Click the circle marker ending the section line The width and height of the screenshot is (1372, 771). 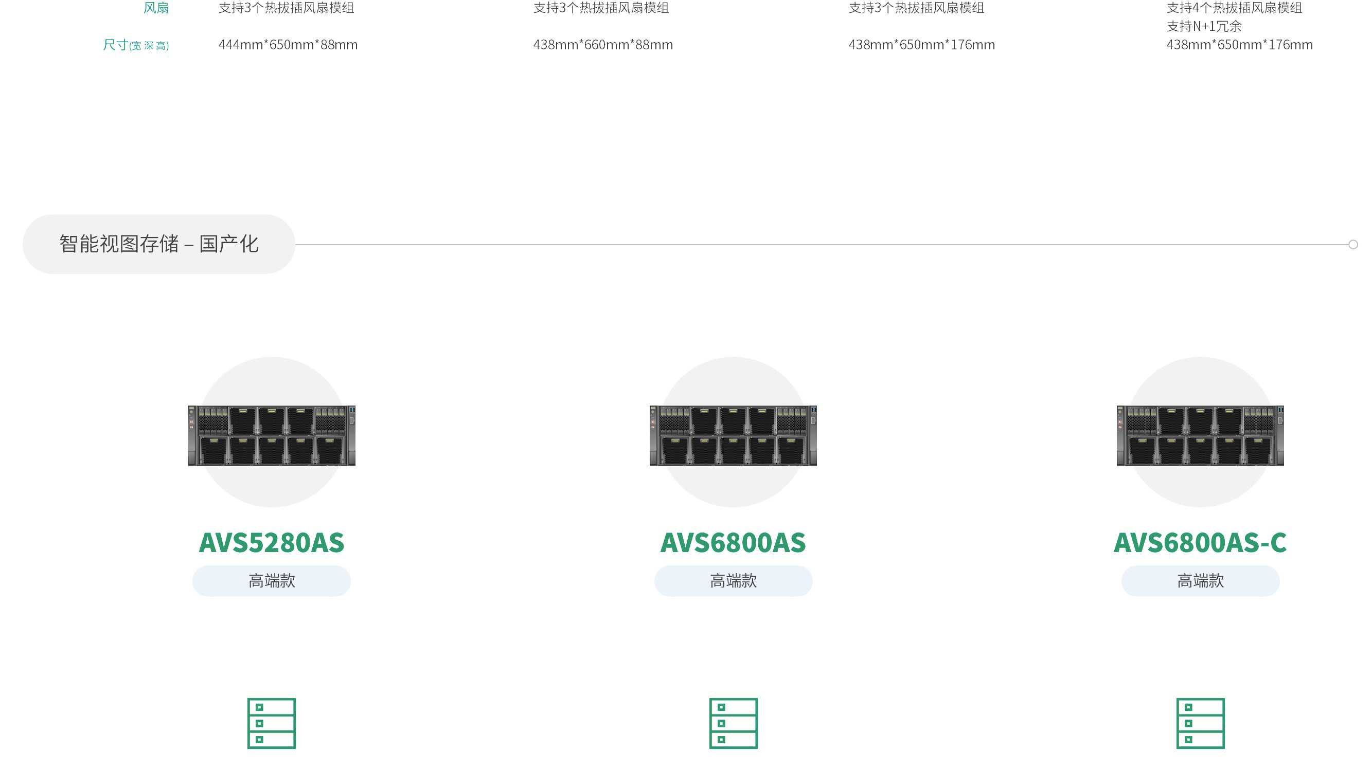1353,245
